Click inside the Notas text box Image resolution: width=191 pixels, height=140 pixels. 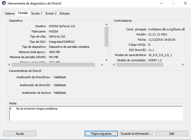click(x=96, y=113)
